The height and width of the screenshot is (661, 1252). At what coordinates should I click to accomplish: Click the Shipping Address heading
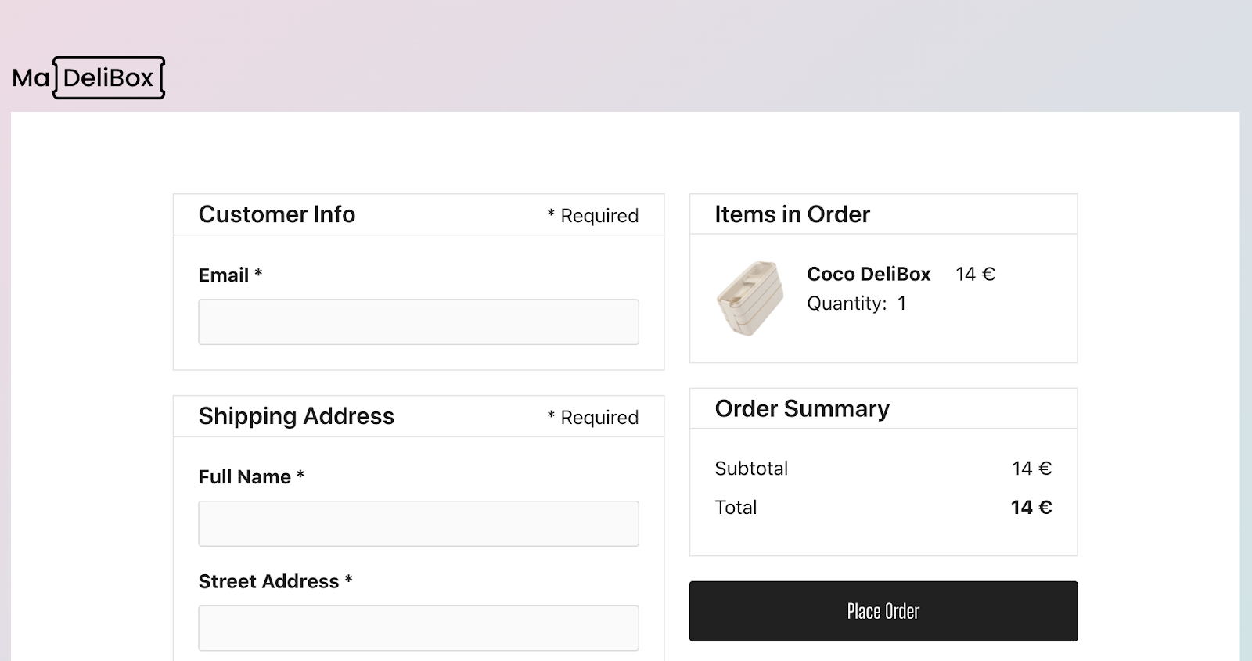pos(296,416)
